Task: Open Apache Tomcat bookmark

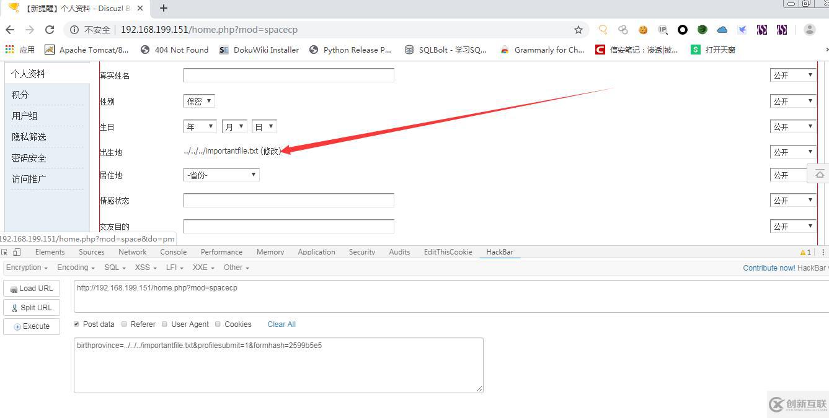Action: click(86, 50)
